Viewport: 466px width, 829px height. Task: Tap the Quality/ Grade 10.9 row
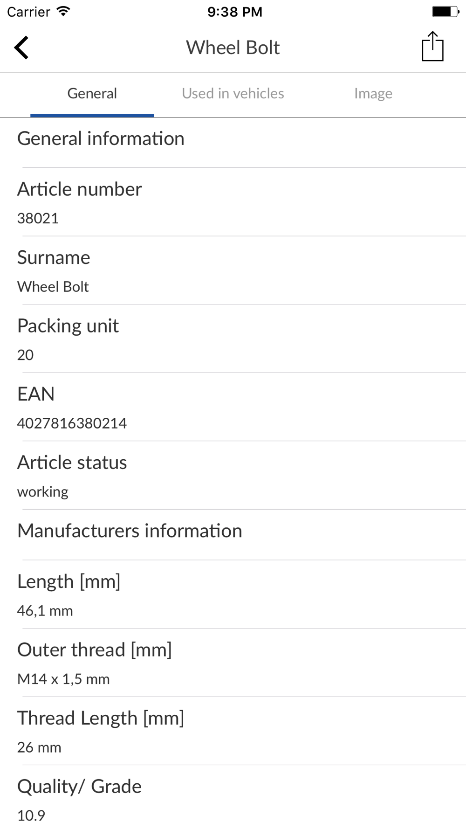(x=233, y=797)
